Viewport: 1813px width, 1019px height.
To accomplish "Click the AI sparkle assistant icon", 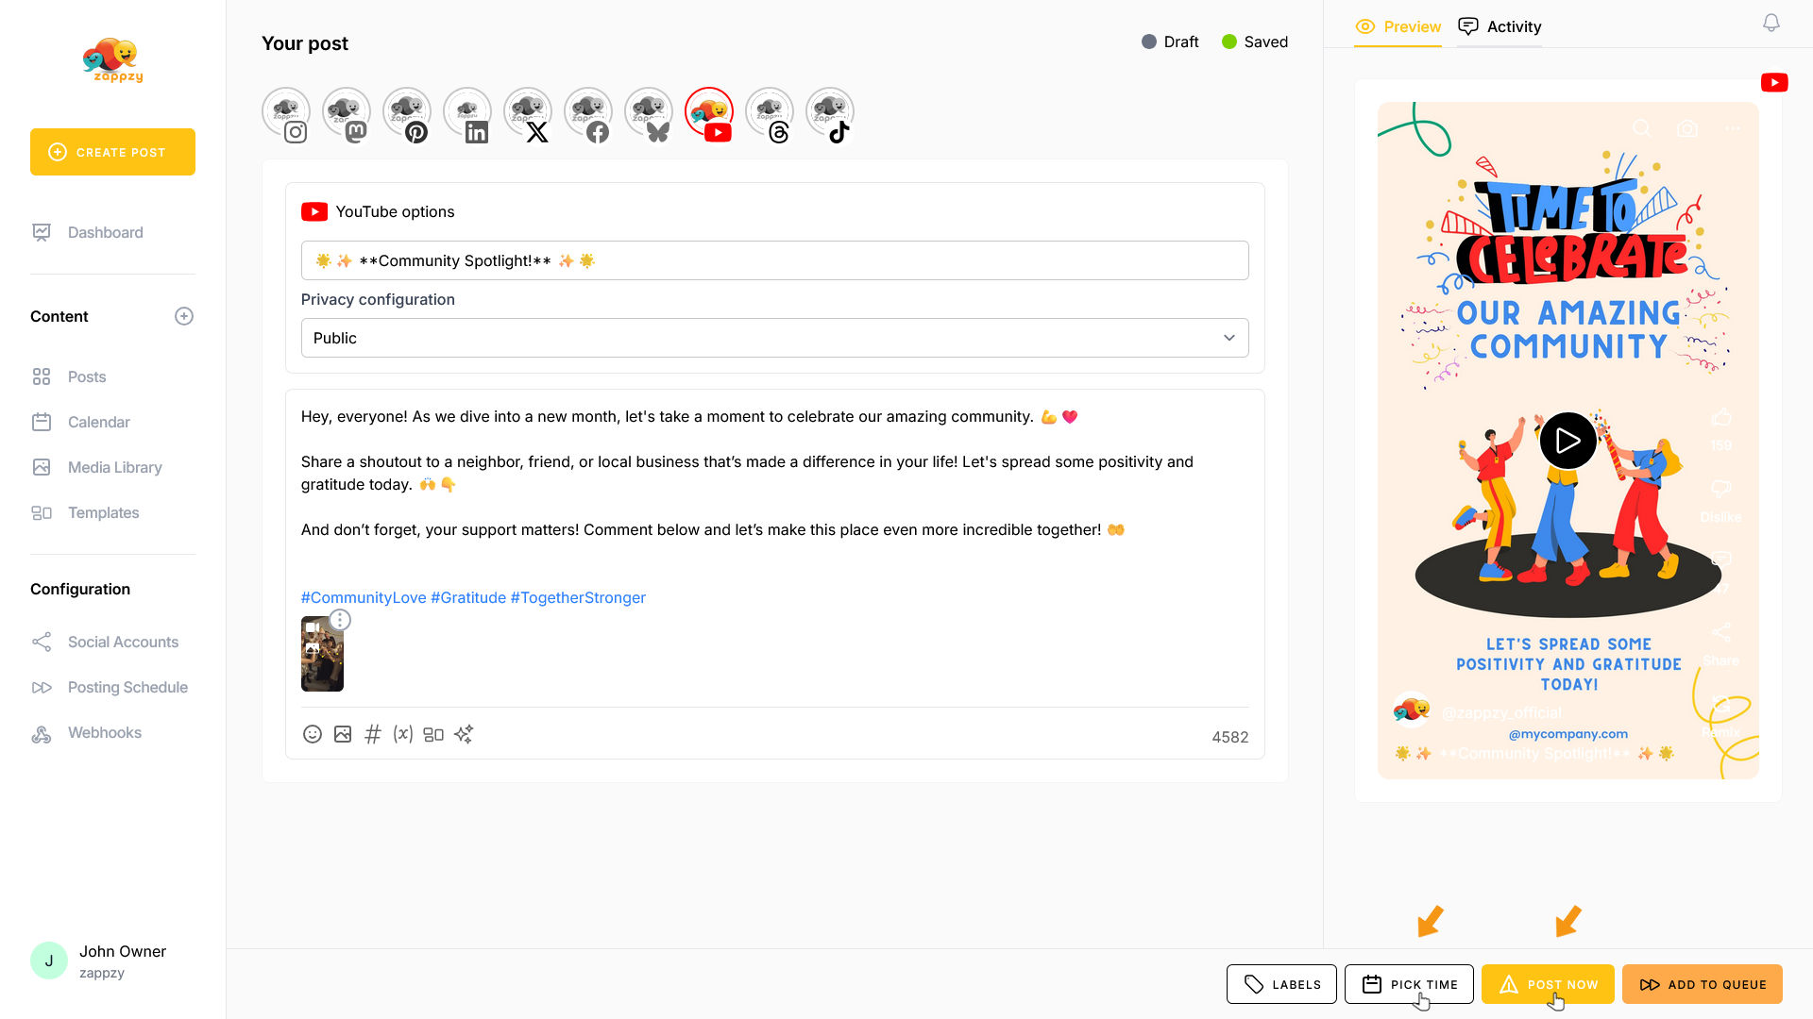I will 464,734.
